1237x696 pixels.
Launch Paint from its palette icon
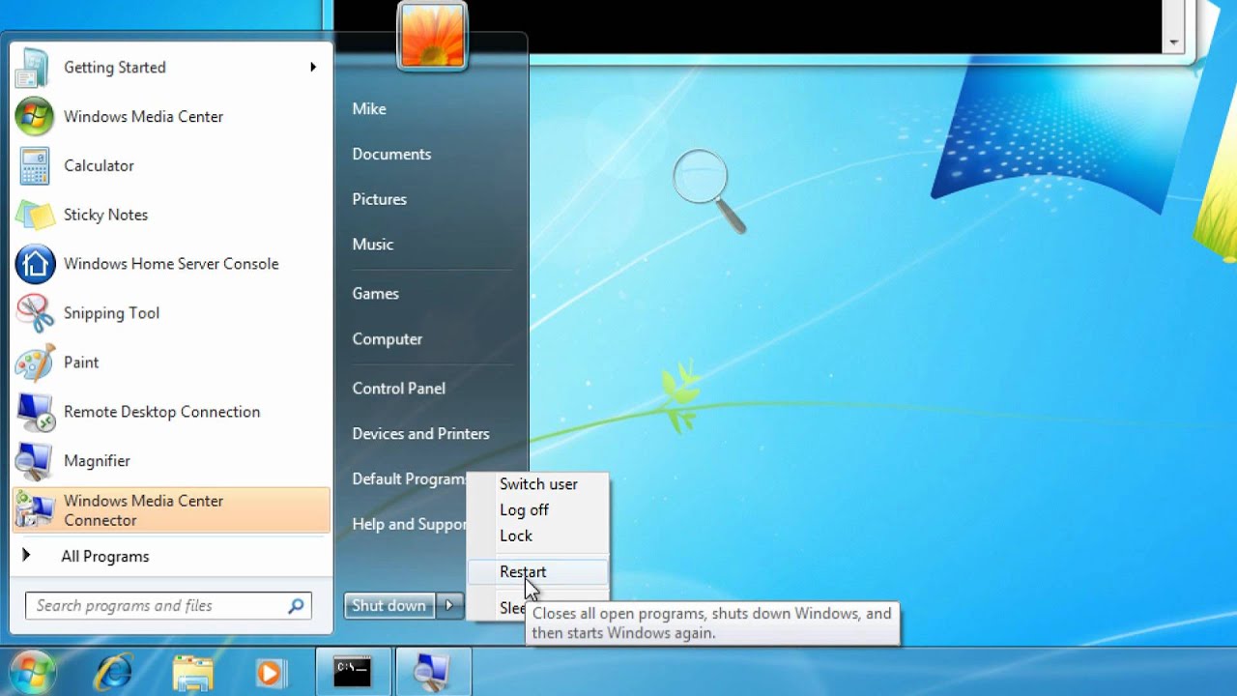coord(35,362)
